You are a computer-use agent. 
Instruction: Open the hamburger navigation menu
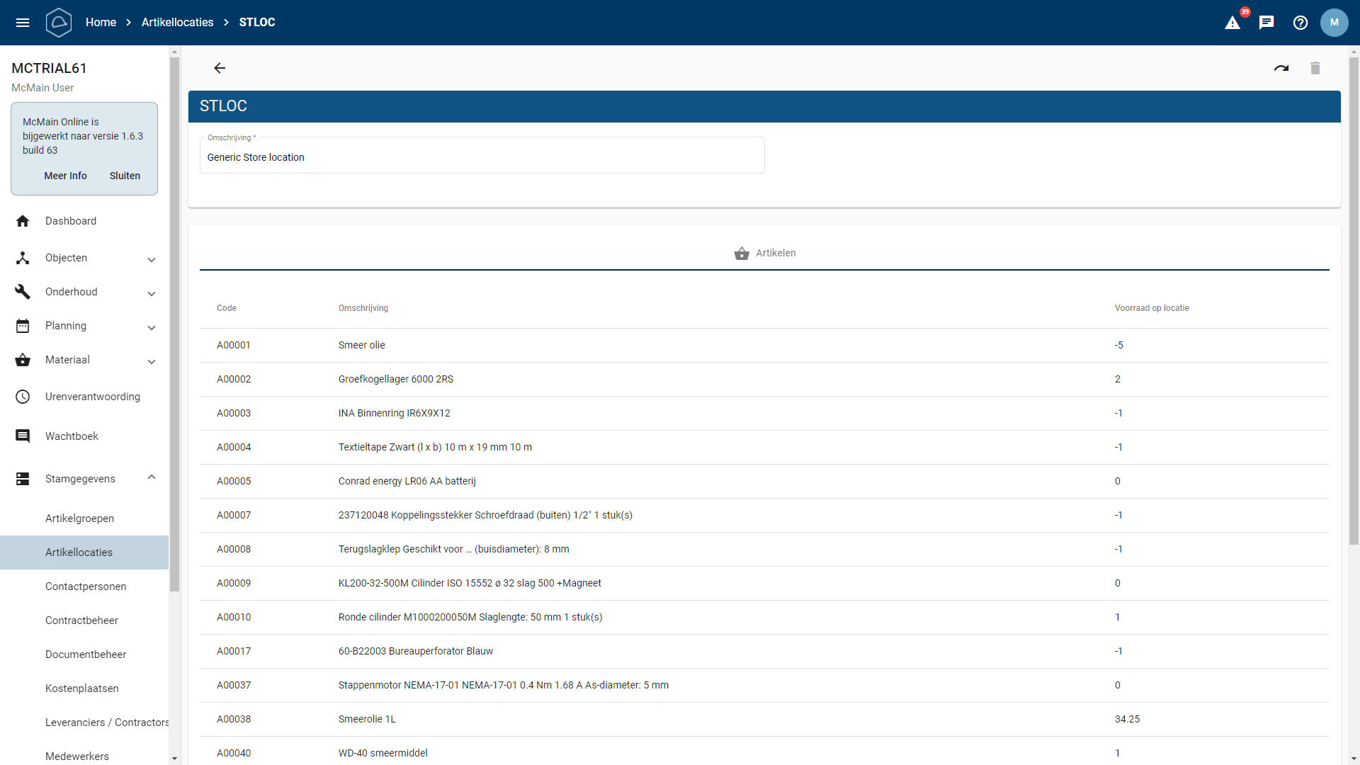(23, 23)
